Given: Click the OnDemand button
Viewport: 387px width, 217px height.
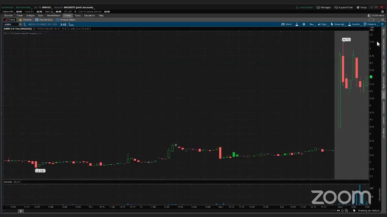Looking at the screenshot, I should click(x=376, y=15).
